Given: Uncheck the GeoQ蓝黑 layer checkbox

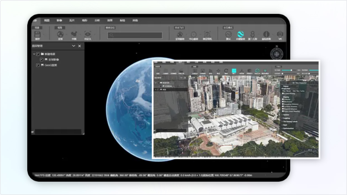Looking at the screenshot, I should coord(38,65).
